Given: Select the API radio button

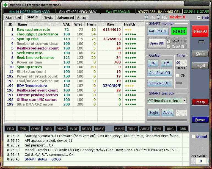Looking at the screenshot, I should [146, 17].
